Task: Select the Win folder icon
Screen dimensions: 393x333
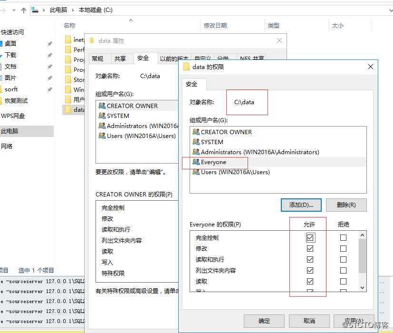Action: (x=68, y=89)
